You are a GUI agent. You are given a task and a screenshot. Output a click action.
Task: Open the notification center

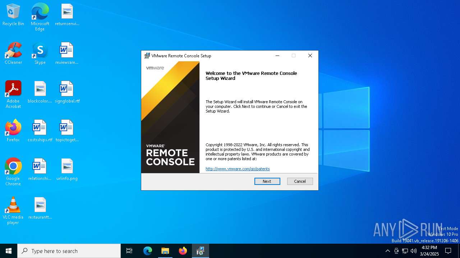click(448, 251)
